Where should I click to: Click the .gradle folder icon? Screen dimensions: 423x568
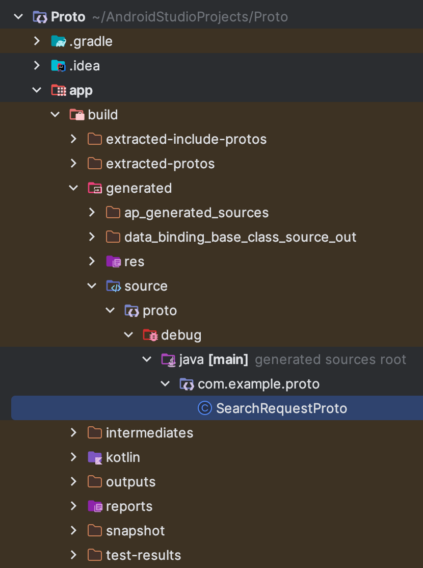tap(58, 41)
